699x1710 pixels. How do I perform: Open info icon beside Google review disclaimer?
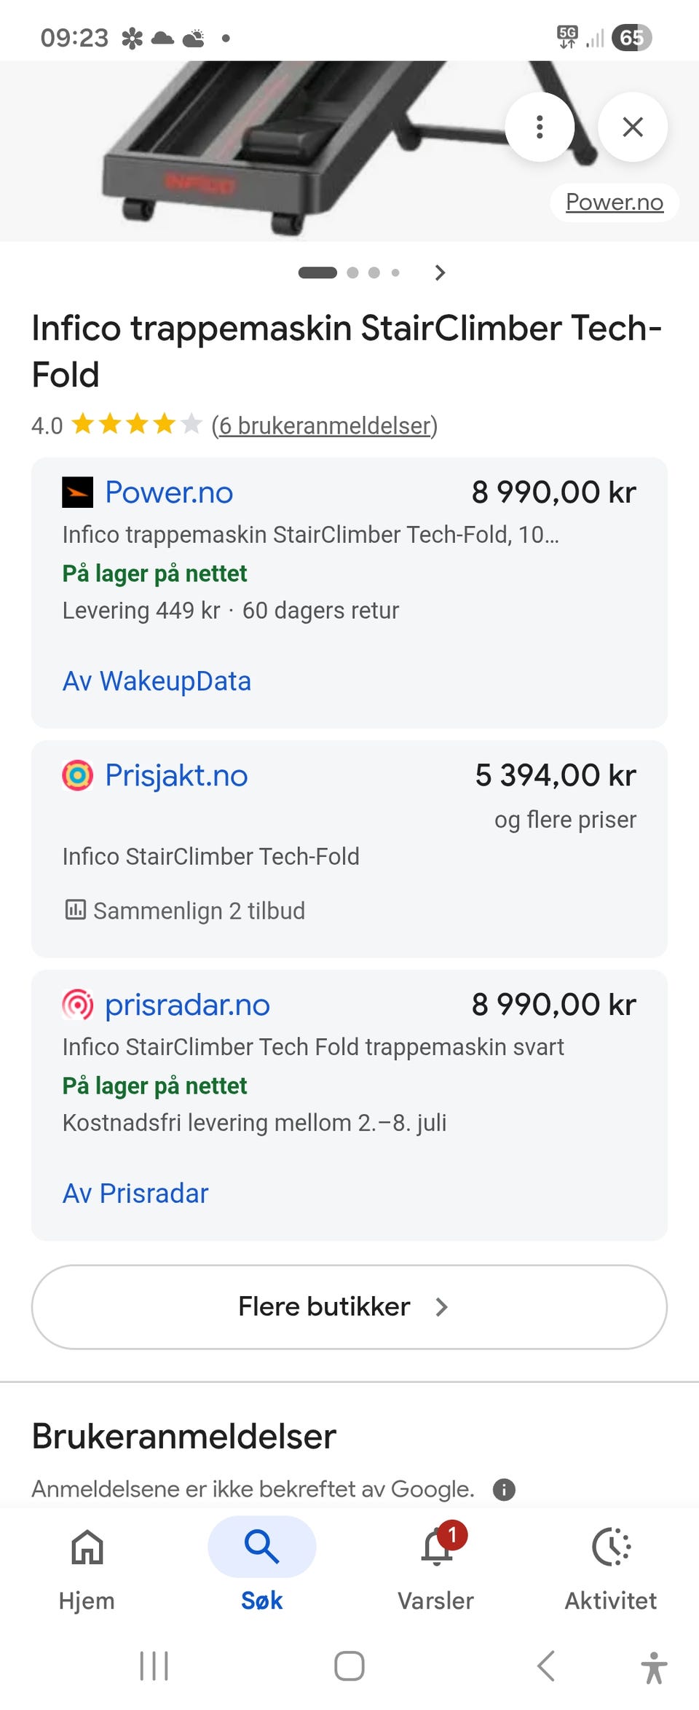pos(504,1489)
